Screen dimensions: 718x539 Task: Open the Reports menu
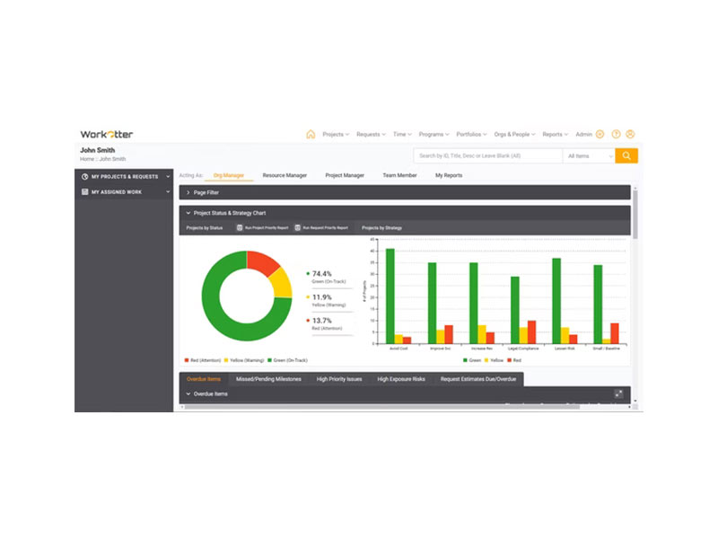(555, 134)
